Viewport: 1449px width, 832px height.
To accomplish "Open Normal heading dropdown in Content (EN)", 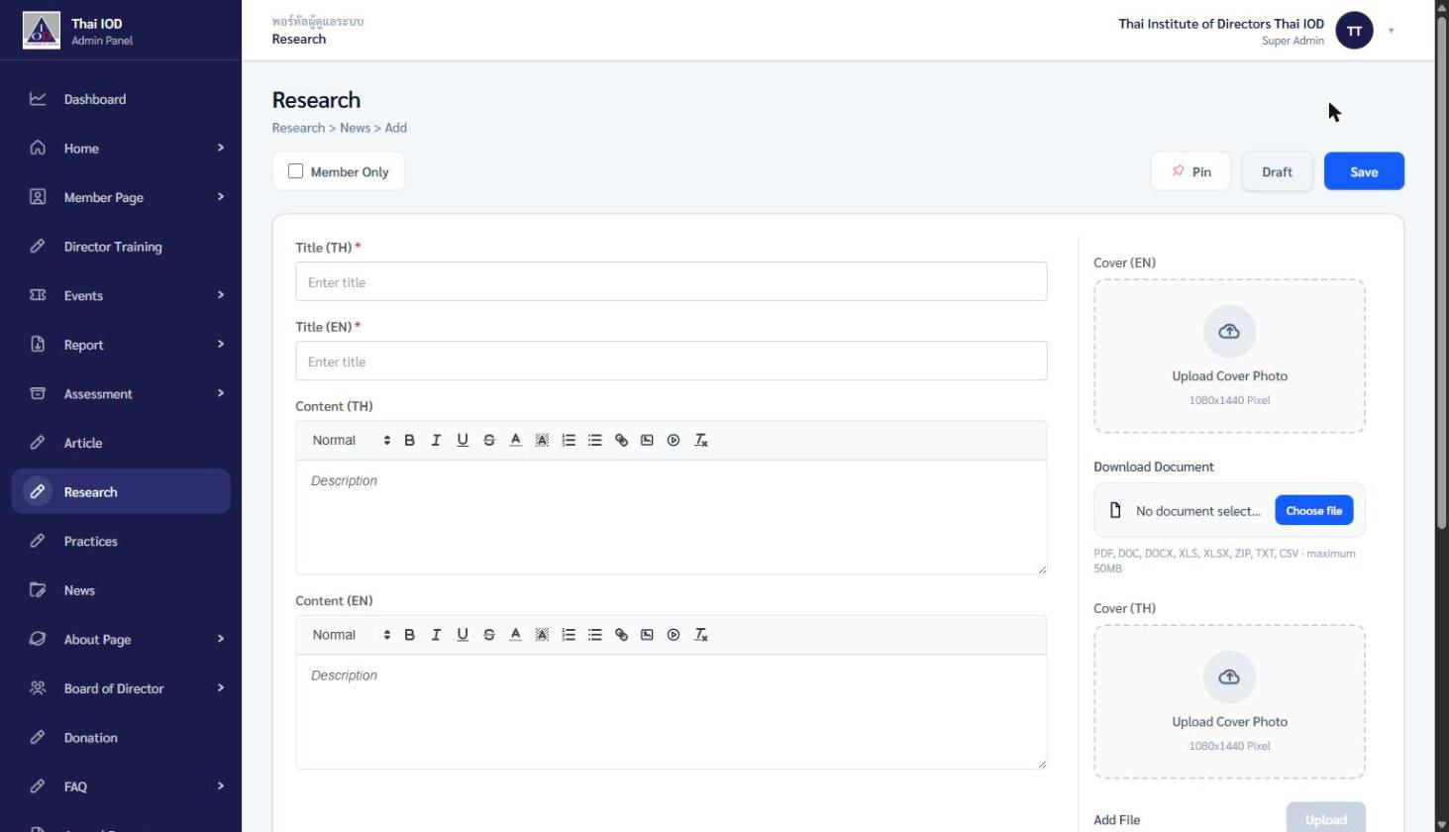I will coord(351,635).
